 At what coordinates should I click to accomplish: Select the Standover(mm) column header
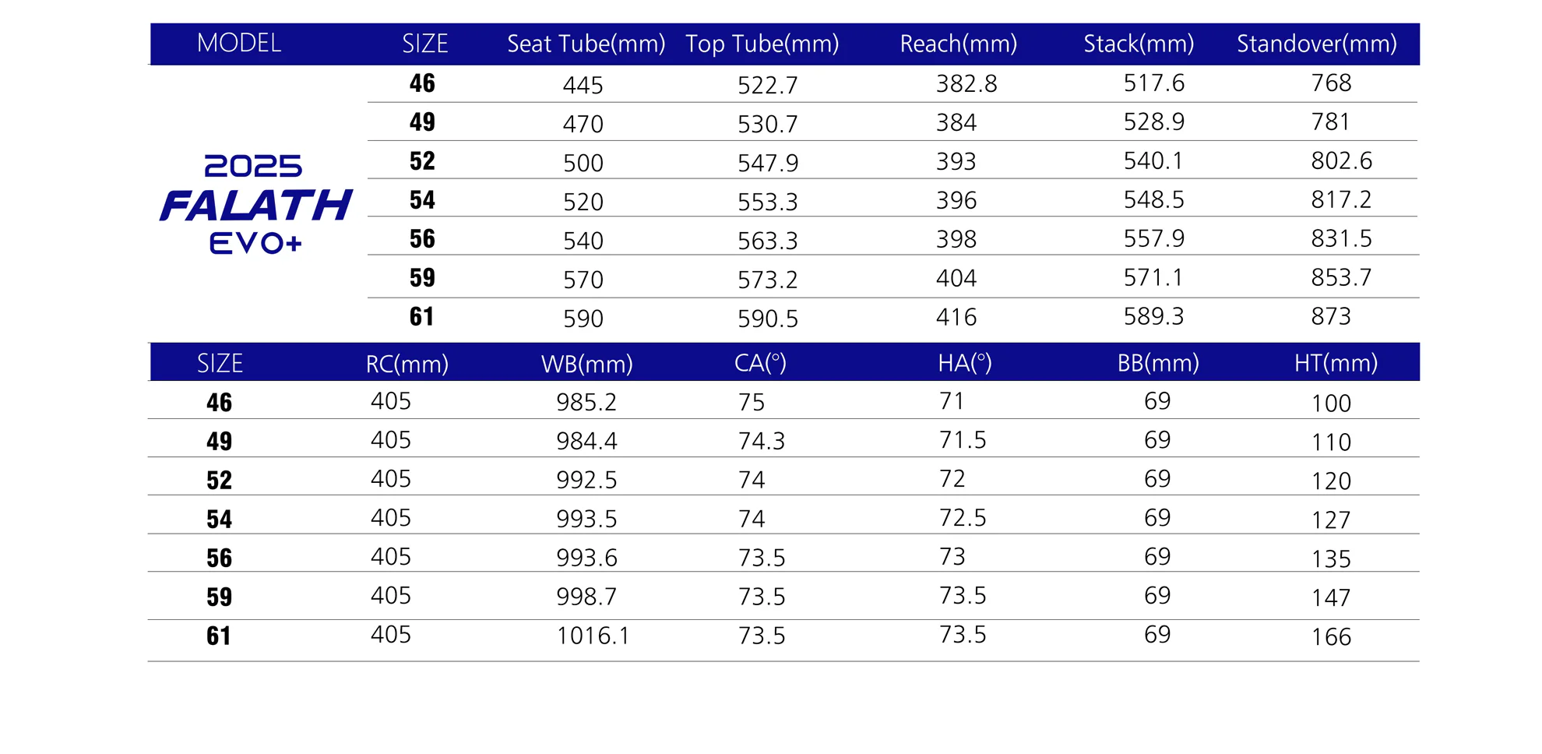(1317, 44)
